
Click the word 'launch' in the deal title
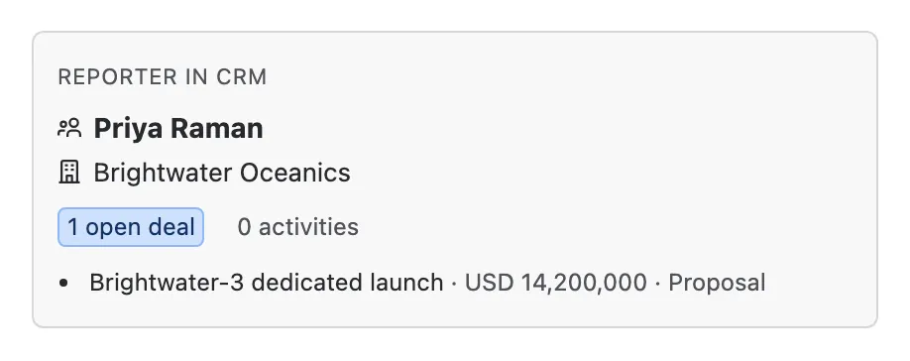coord(406,283)
